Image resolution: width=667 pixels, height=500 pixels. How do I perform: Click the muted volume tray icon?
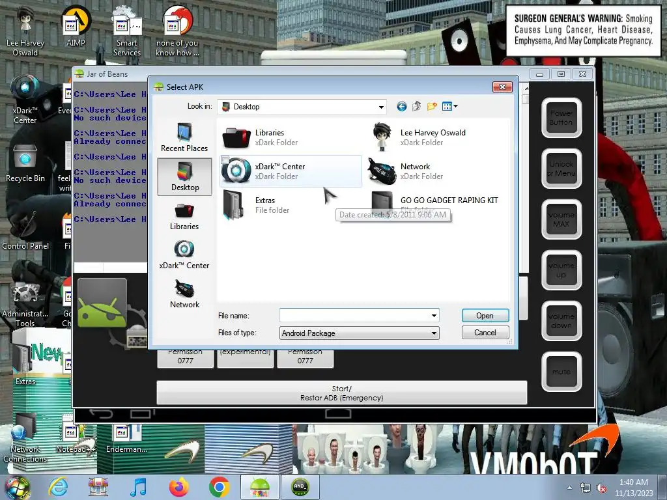(x=601, y=488)
